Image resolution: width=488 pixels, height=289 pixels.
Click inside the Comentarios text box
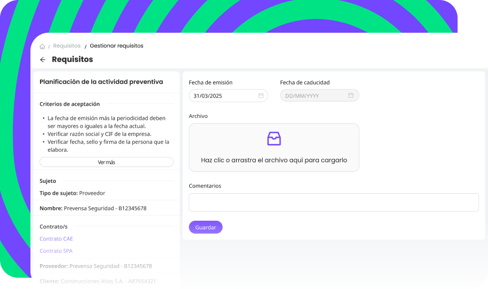pyautogui.click(x=334, y=202)
